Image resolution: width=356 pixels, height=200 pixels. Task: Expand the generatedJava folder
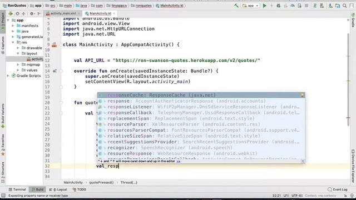coord(13,37)
